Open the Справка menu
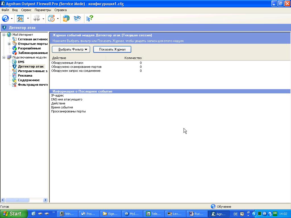This screenshot has height=218, width=291. (61, 10)
